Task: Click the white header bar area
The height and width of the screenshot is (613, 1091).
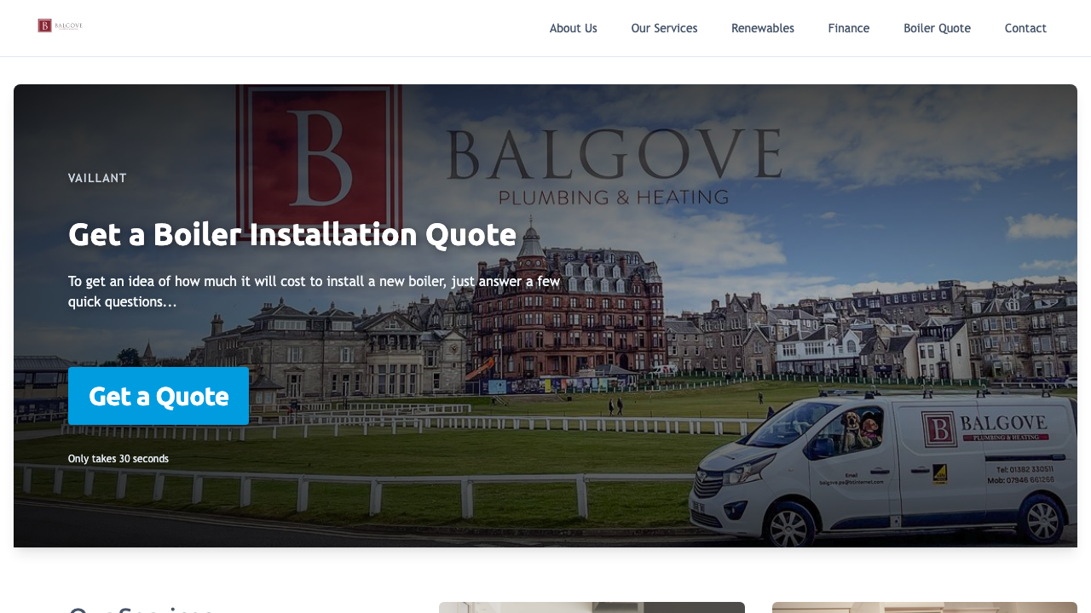Action: tap(341, 28)
